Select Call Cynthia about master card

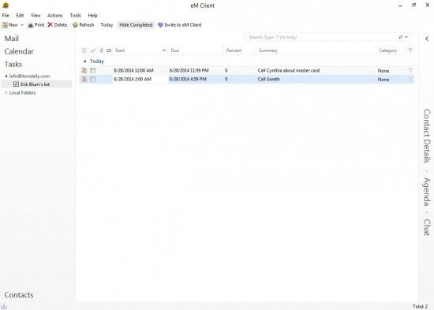(x=289, y=70)
